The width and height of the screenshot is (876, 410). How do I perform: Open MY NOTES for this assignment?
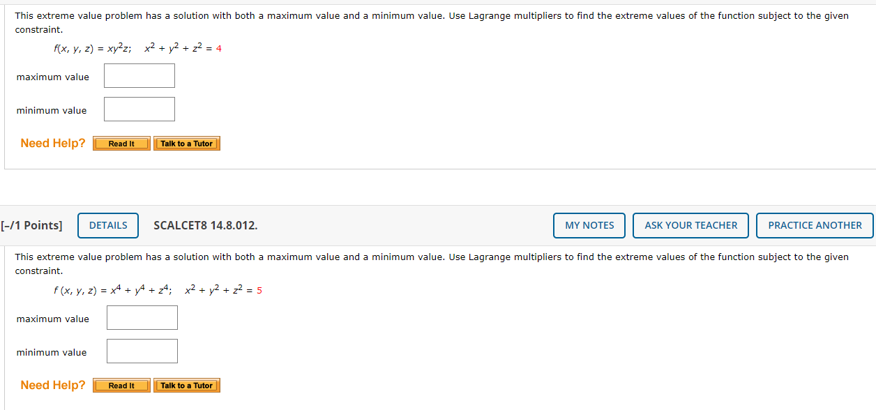[589, 225]
